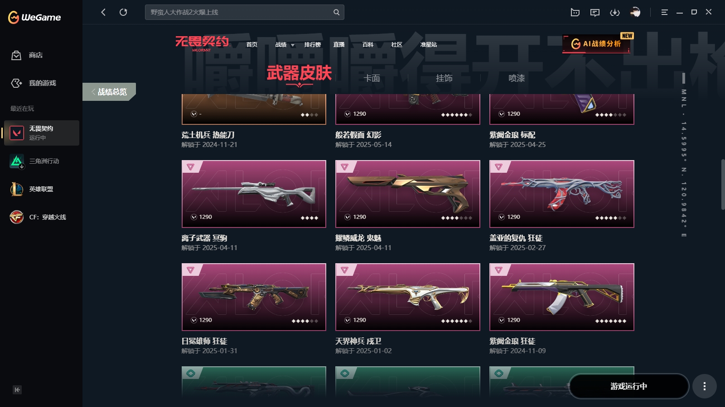725x407 pixels.
Task: Click the 游戏运行中 button
Action: [628, 386]
